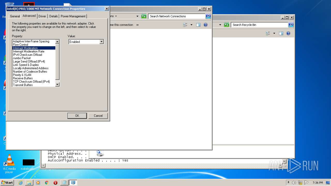The image size is (331, 186).
Task: Click the Search Recycle Bin field
Action: (x=260, y=25)
